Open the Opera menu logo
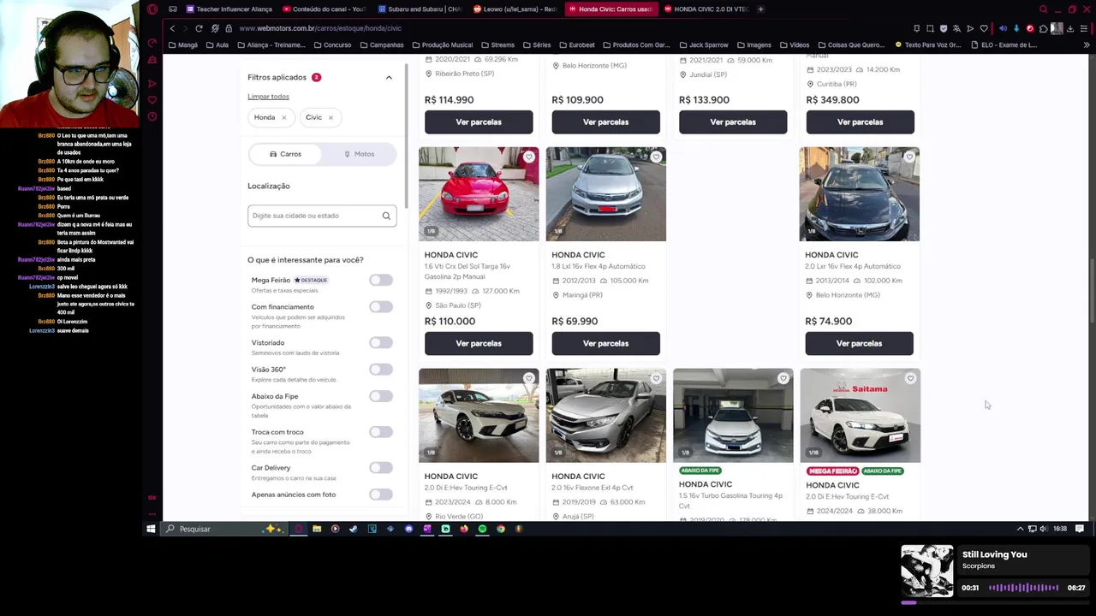Viewport: 1096px width, 616px height. point(152,9)
